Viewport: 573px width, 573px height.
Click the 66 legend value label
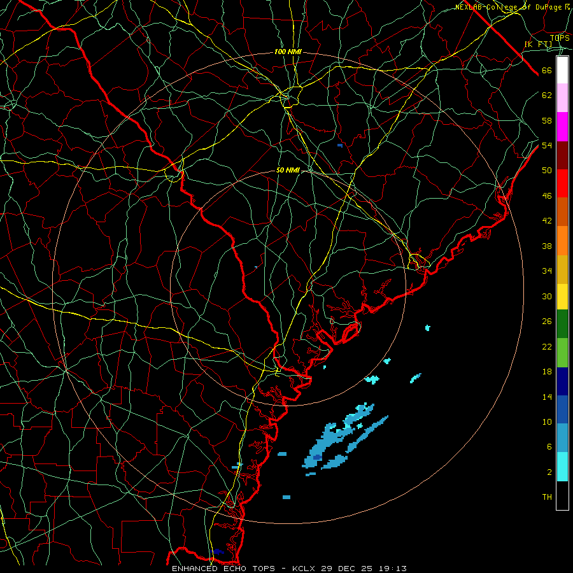547,71
